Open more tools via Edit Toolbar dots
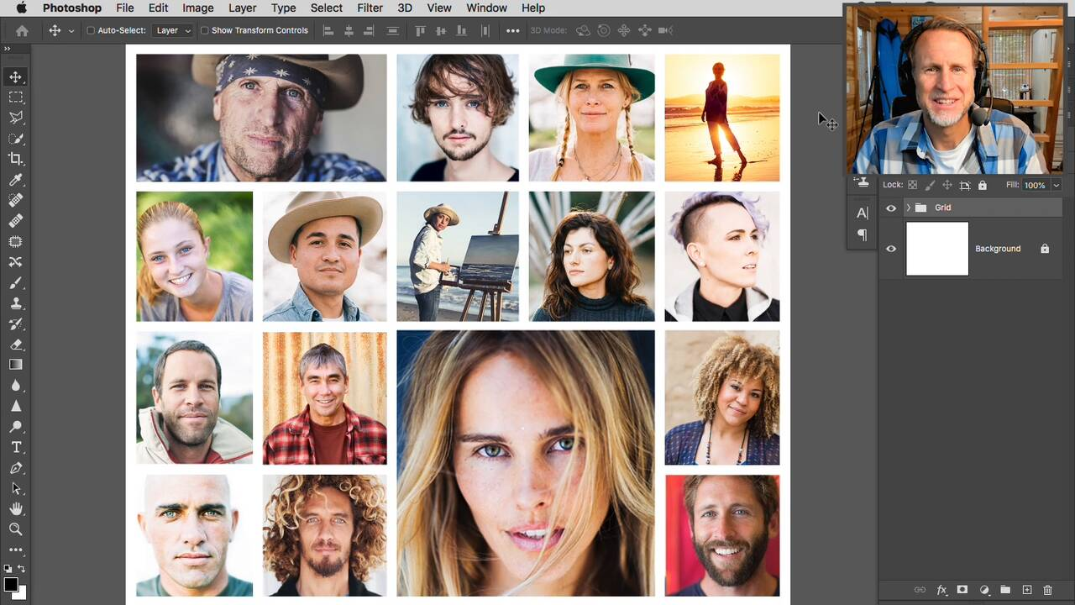This screenshot has height=605, width=1075. click(x=16, y=550)
